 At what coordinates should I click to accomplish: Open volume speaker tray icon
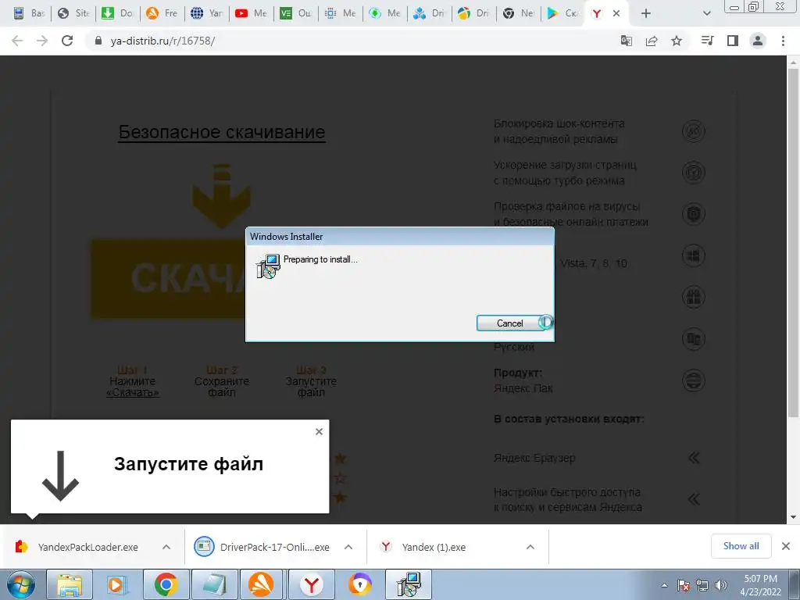(x=721, y=585)
